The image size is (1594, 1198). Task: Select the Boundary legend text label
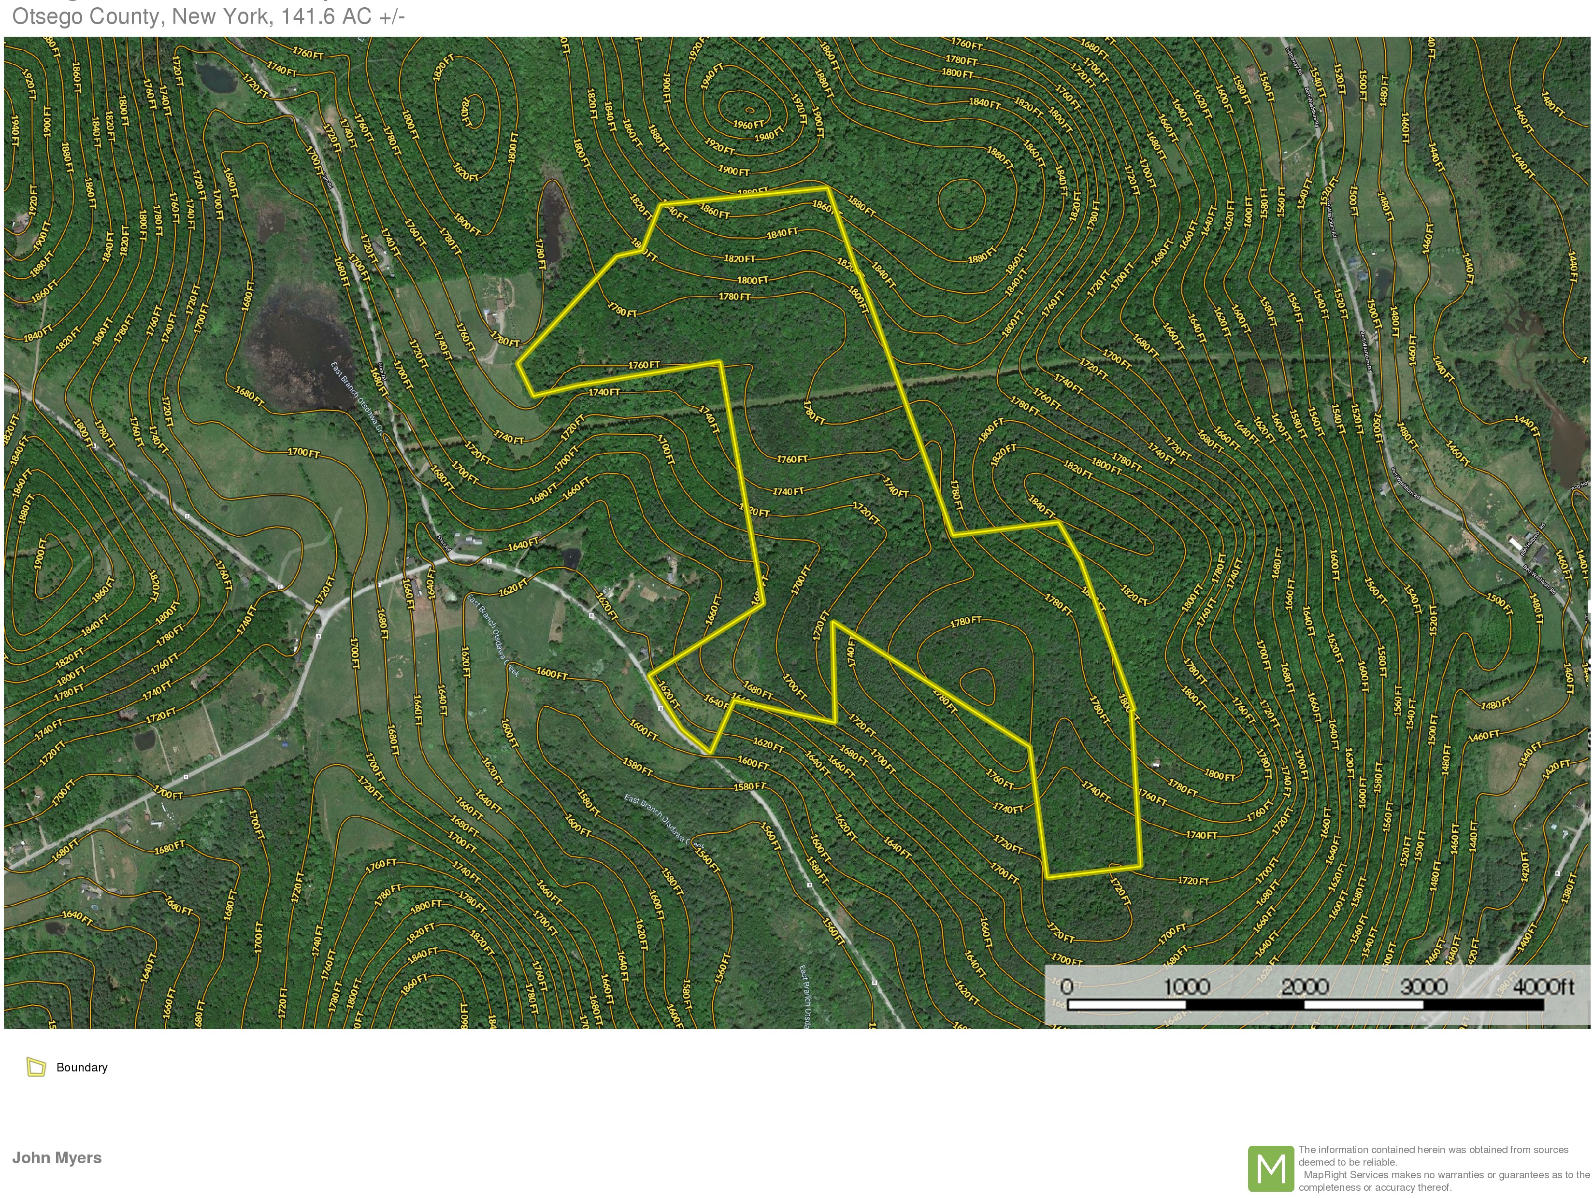click(82, 1068)
